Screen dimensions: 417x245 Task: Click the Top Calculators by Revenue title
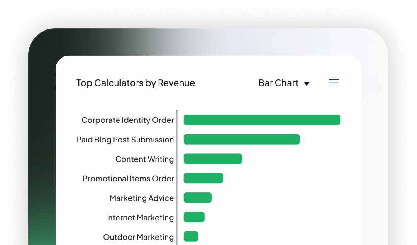[136, 83]
